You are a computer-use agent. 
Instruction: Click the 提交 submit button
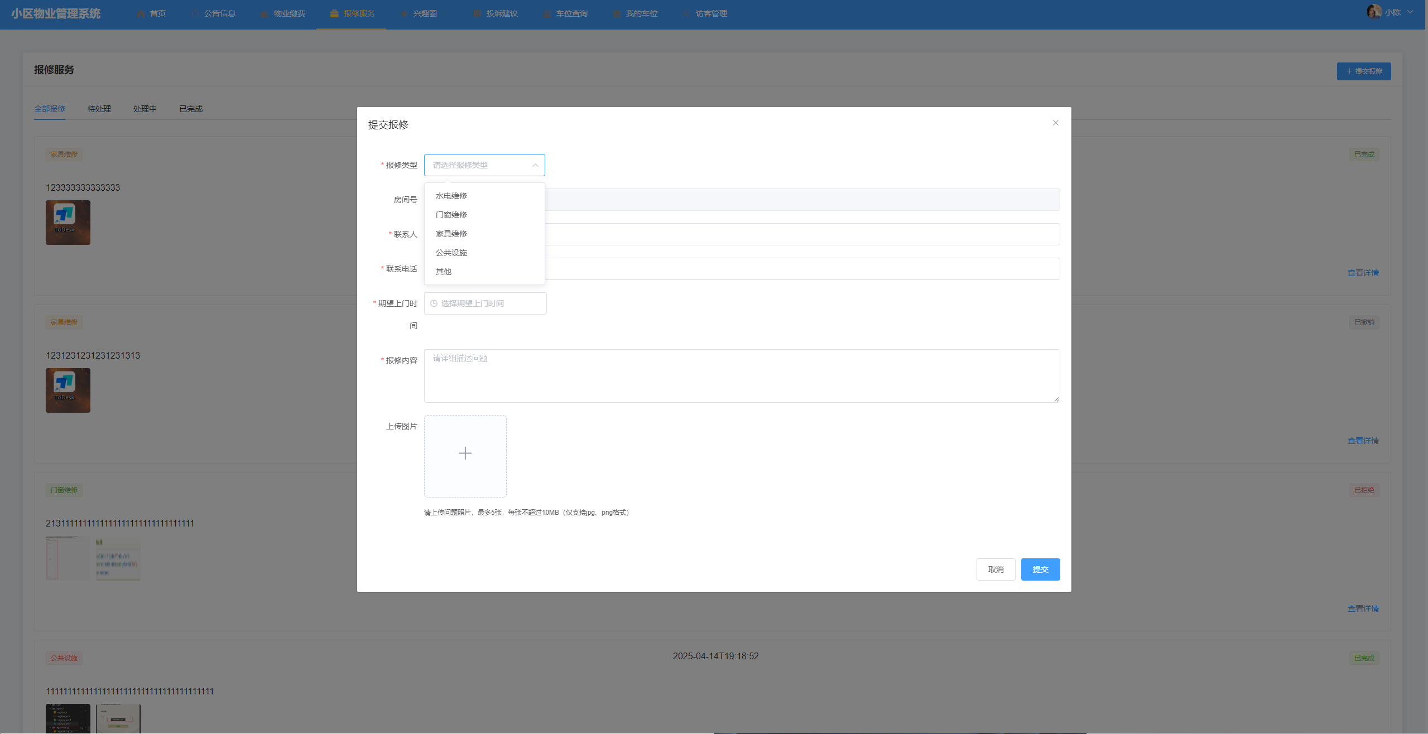tap(1040, 569)
